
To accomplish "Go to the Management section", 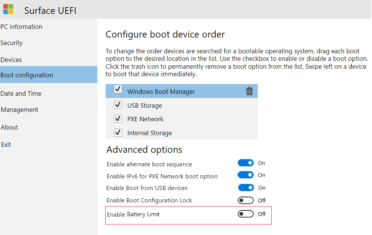I will pos(19,110).
